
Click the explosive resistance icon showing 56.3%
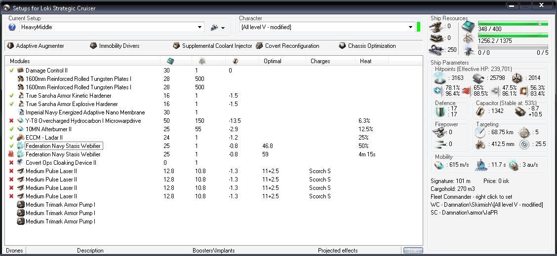pos(524,91)
